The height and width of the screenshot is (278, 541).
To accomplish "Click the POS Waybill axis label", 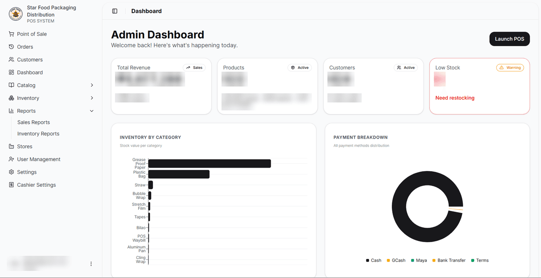I will pos(139,238).
